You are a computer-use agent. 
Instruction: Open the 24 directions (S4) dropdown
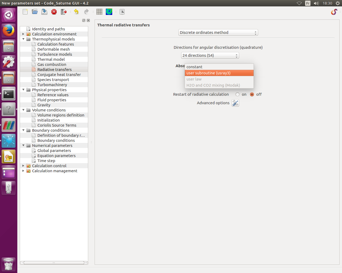coord(210,55)
